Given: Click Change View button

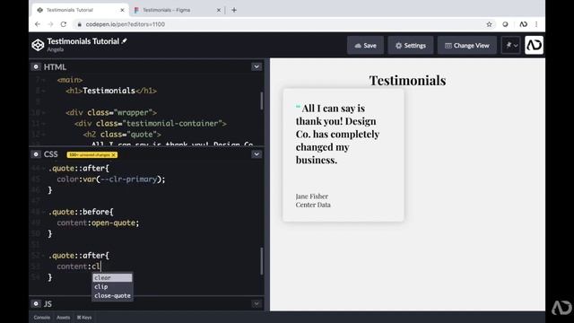Looking at the screenshot, I should [467, 46].
